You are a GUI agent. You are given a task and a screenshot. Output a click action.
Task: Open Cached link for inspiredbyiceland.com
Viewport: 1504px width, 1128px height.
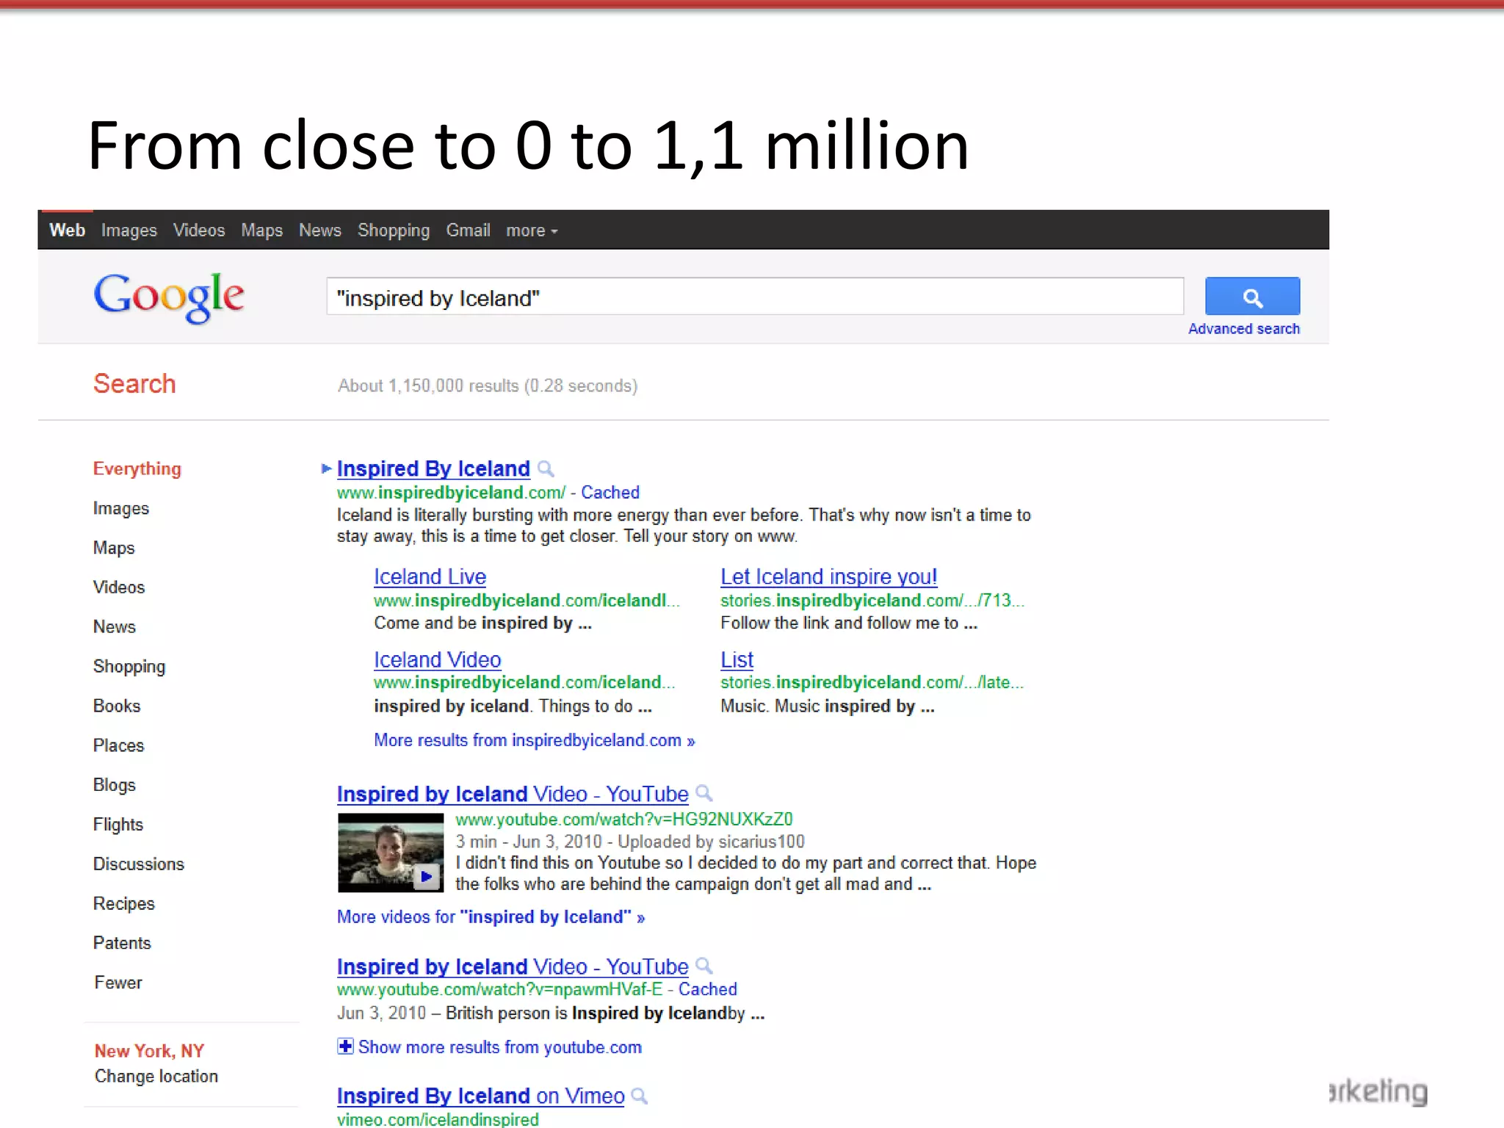tap(610, 493)
